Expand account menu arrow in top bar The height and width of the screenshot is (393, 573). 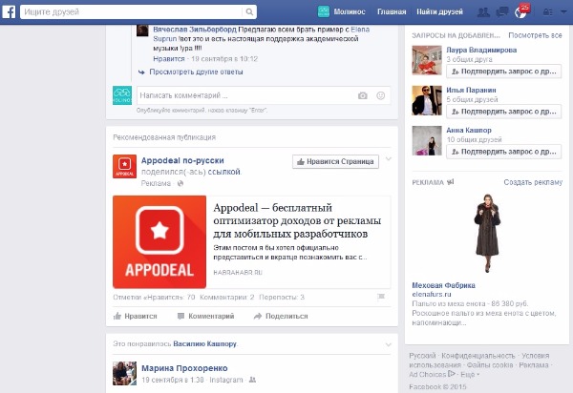click(x=563, y=12)
